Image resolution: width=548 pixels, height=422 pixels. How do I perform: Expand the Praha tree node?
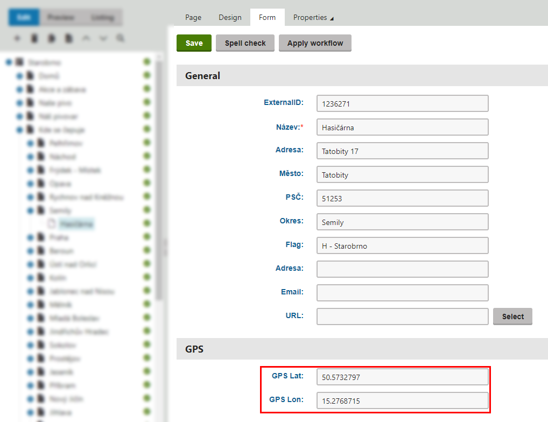(x=30, y=237)
